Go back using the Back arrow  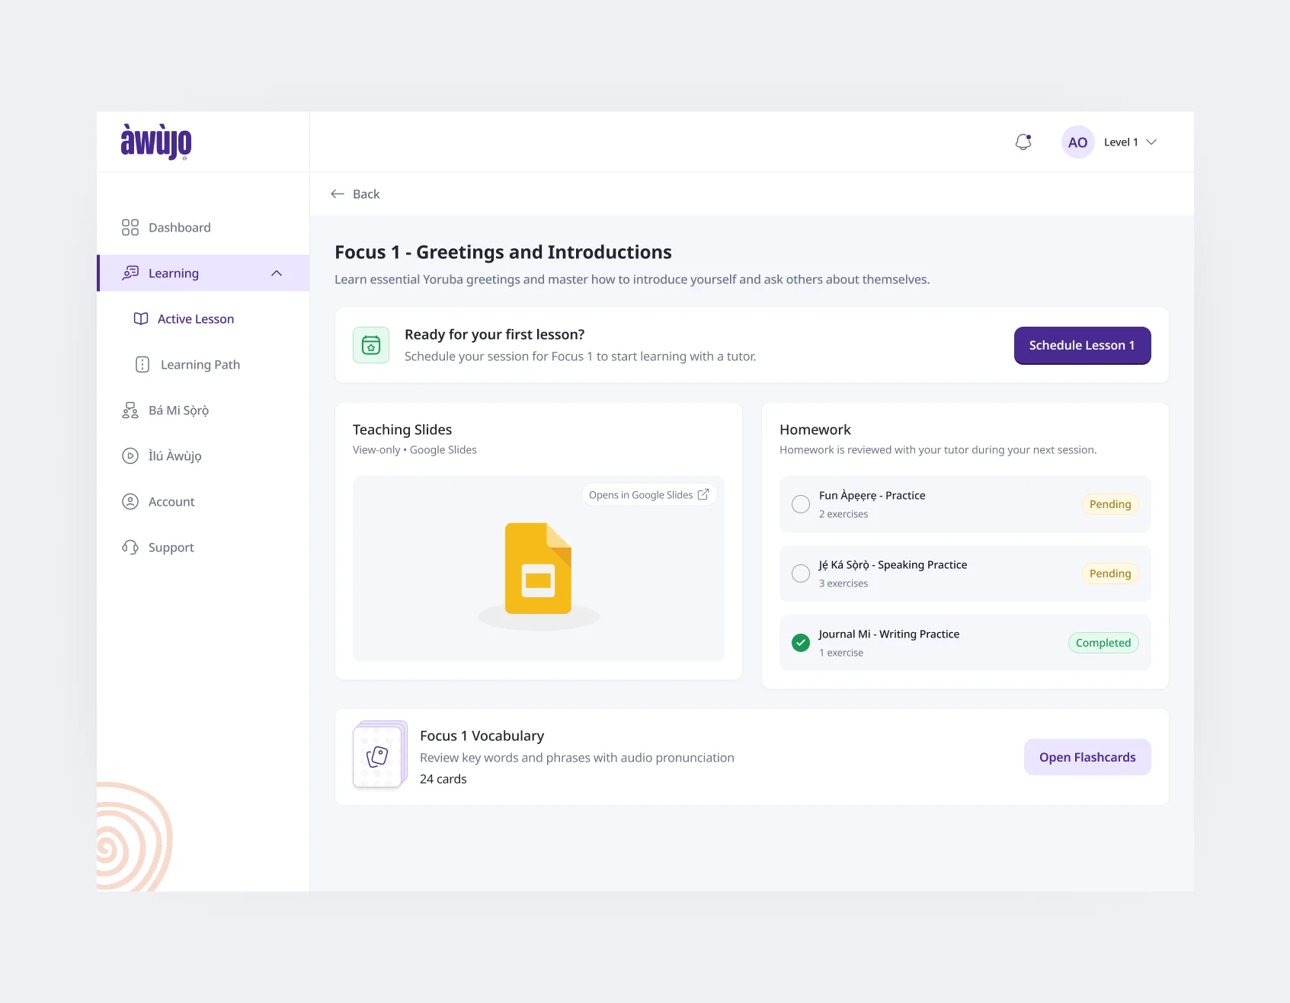tap(338, 194)
